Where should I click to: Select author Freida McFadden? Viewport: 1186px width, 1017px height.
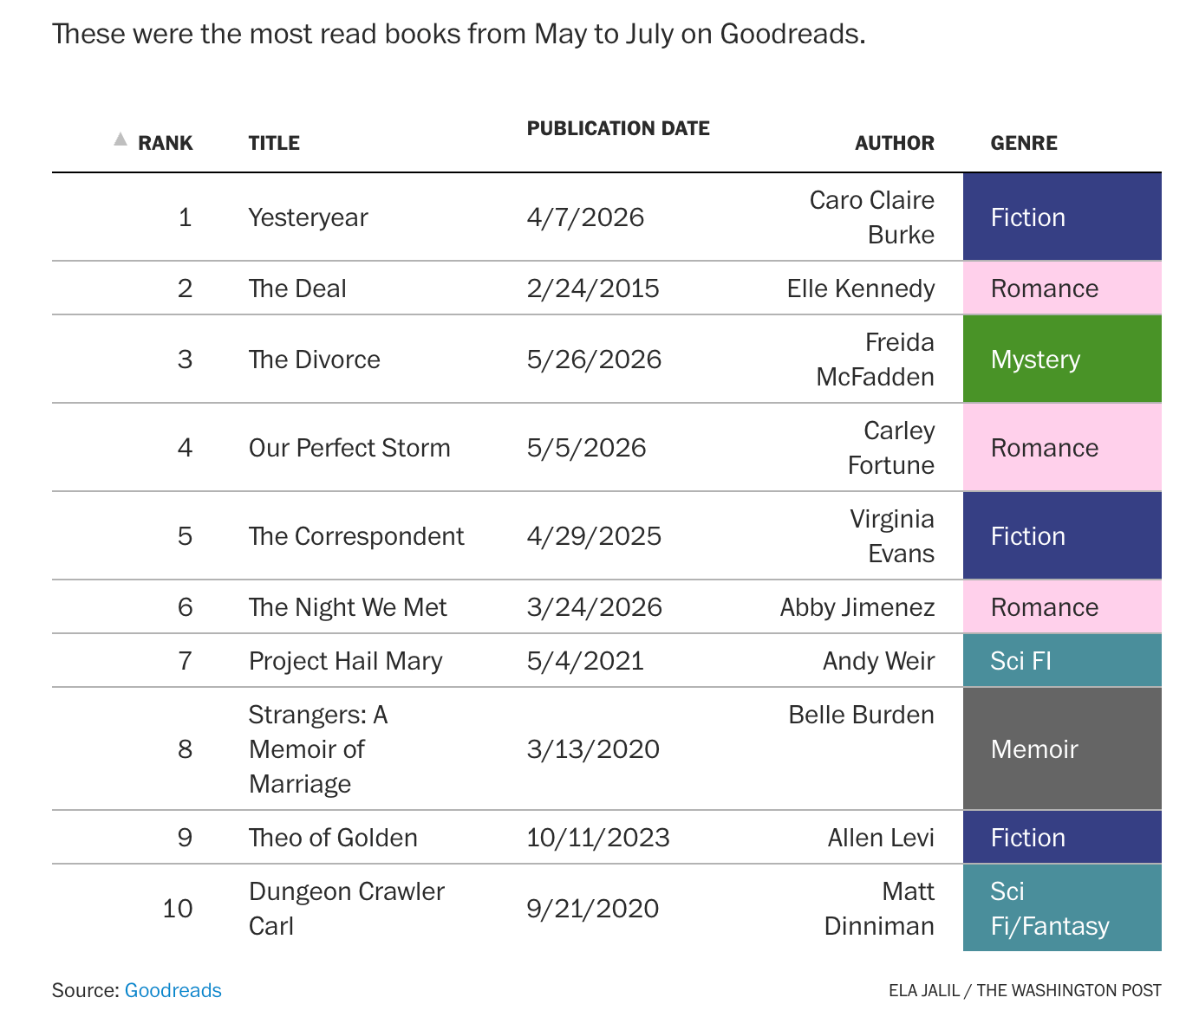pyautogui.click(x=875, y=360)
